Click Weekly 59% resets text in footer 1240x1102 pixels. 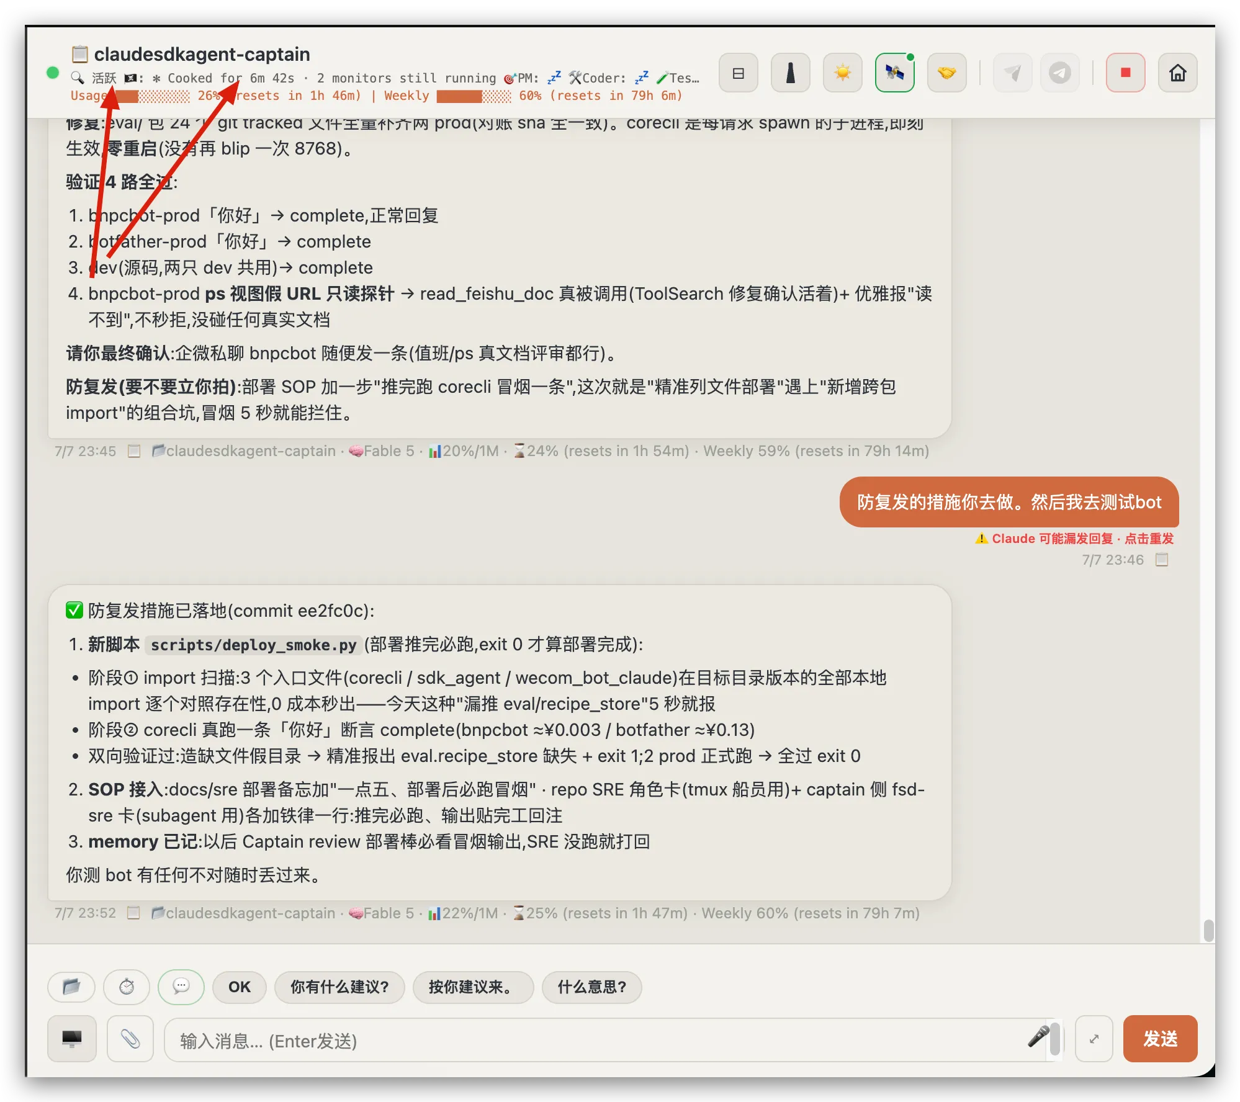[x=816, y=451]
